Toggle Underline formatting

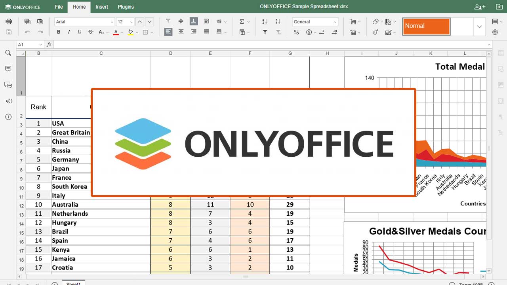click(x=80, y=32)
